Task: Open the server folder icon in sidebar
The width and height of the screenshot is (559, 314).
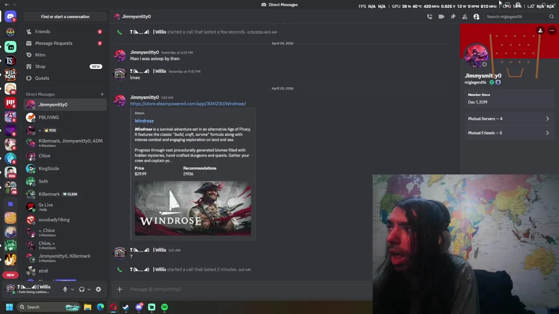Action: pyautogui.click(x=10, y=204)
